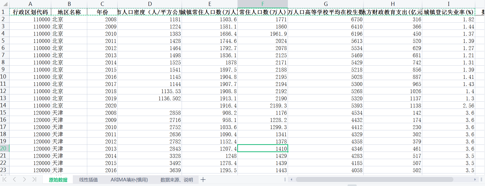Select the highlighted cell 1410
The image size is (485, 186).
pyautogui.click(x=263, y=149)
